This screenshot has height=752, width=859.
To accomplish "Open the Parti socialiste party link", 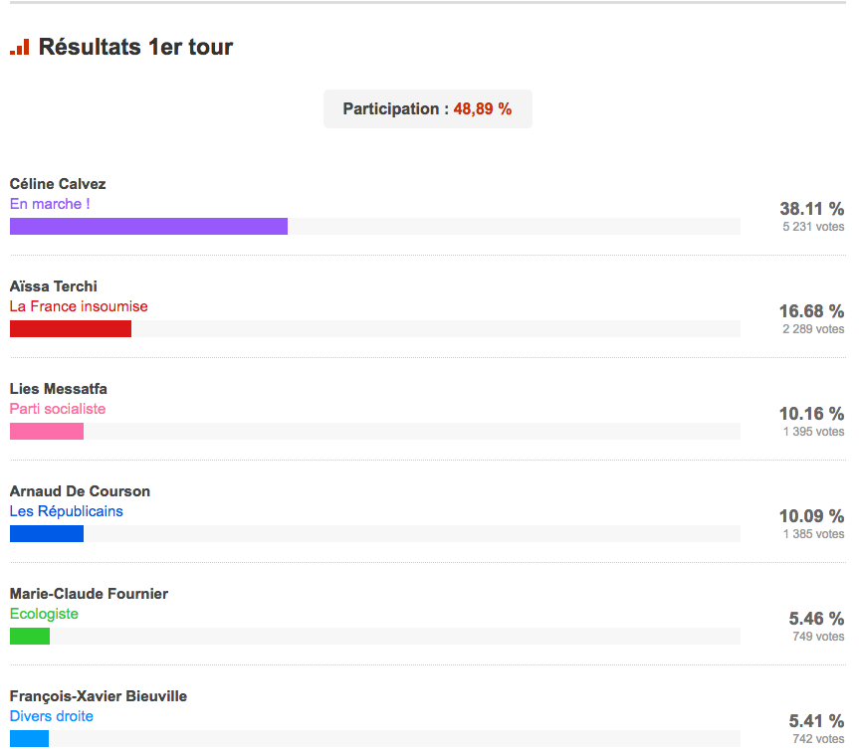I will point(58,408).
